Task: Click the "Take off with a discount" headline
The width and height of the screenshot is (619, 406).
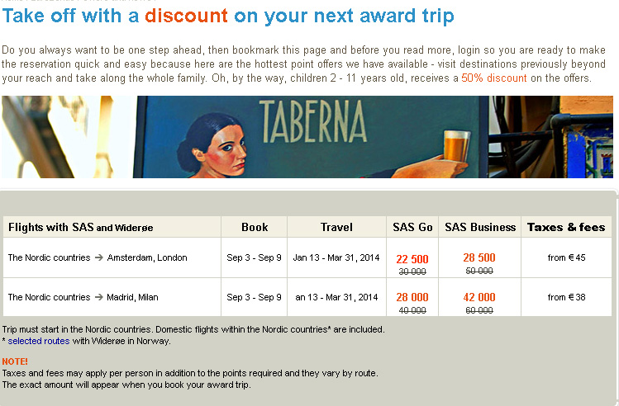Action: click(228, 16)
